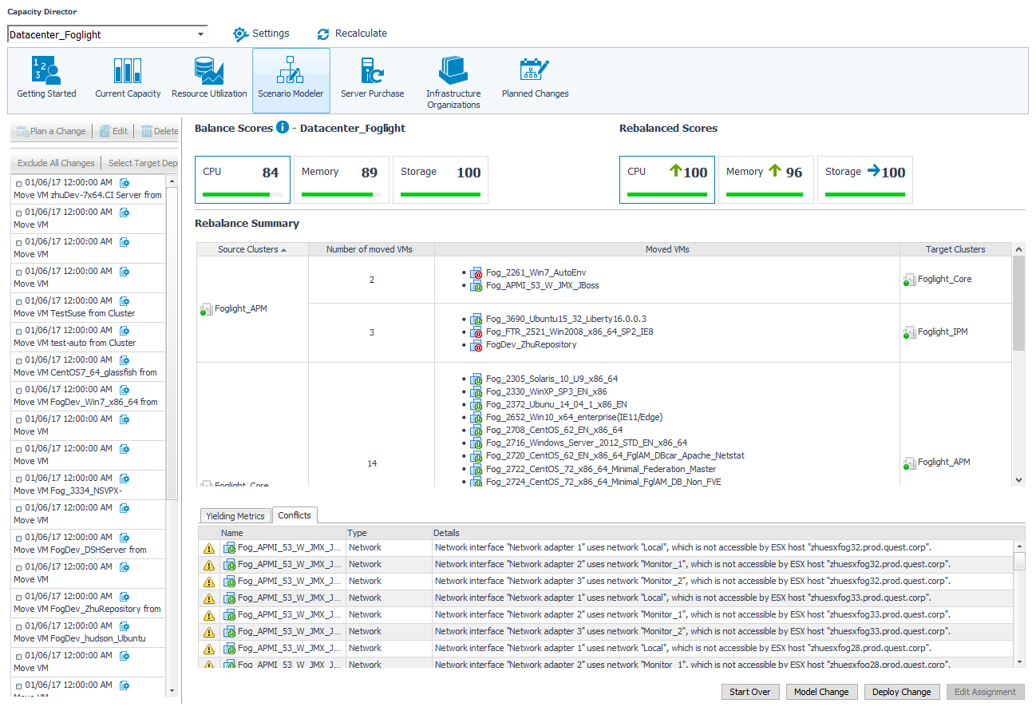Toggle checkbox for FogDev_Win7_x86_64 change

[x=19, y=391]
